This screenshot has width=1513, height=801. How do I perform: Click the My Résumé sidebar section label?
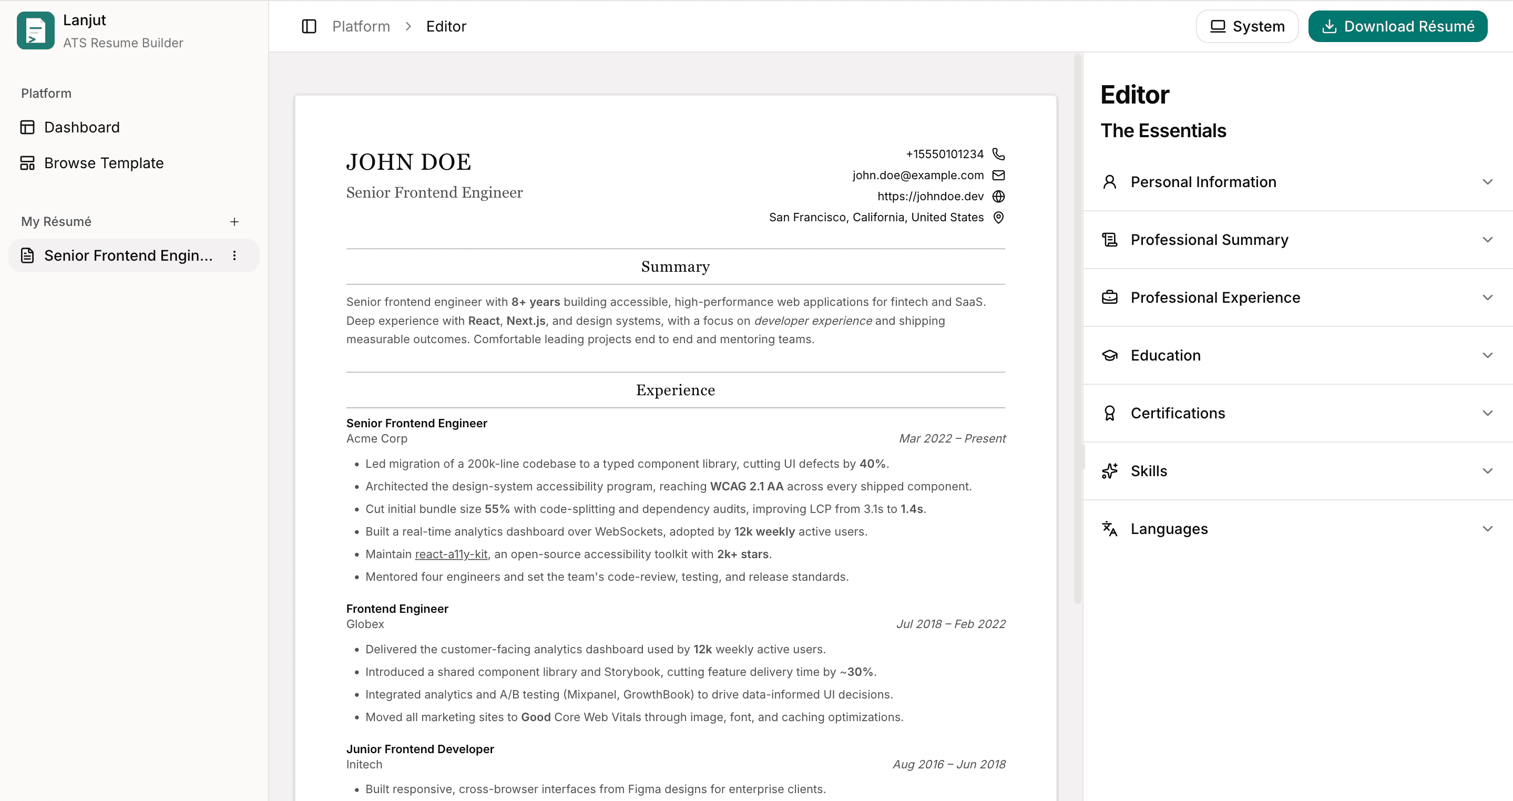56,221
